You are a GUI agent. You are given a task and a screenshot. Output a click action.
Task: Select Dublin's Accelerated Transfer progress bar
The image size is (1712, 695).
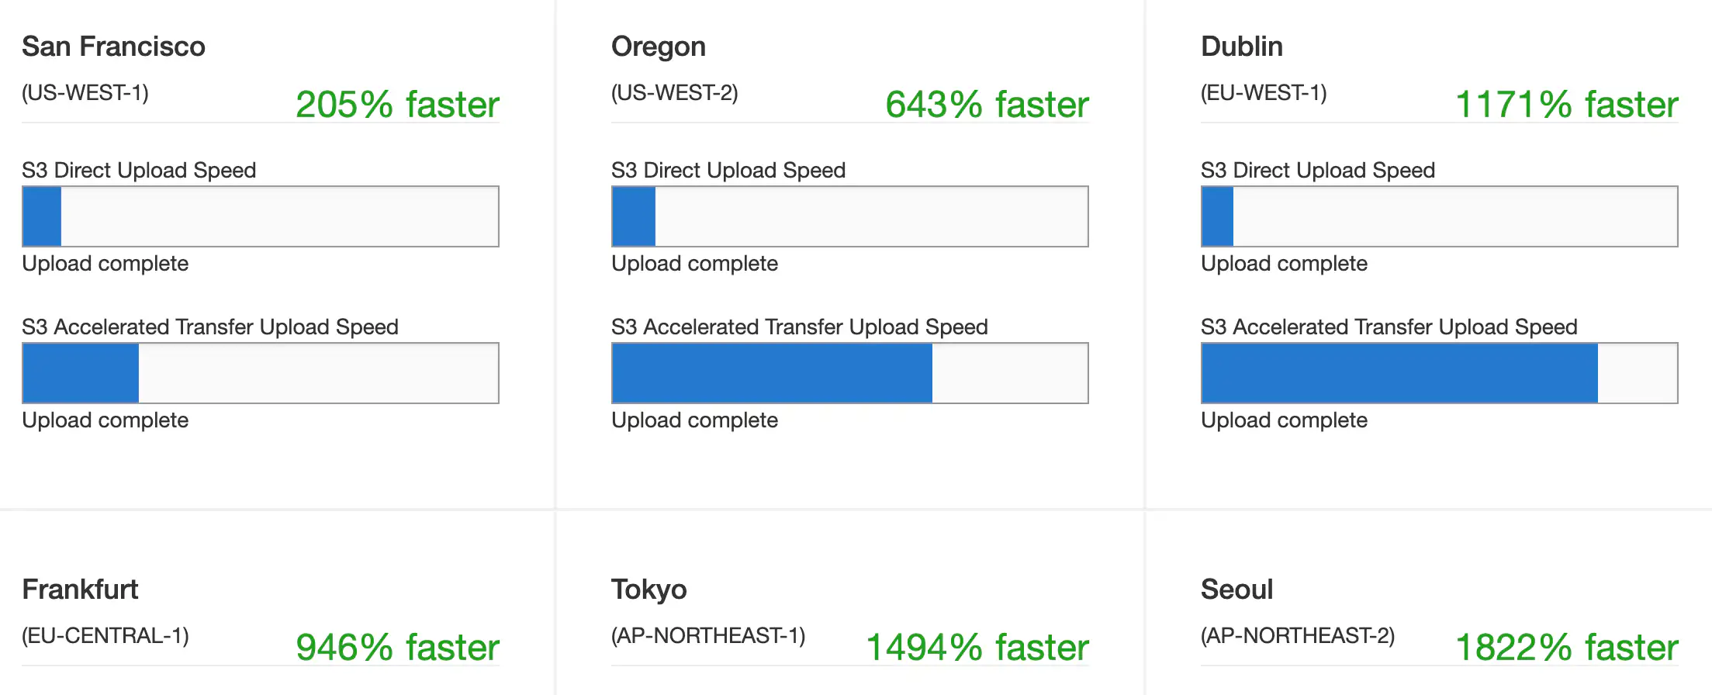pos(1438,373)
